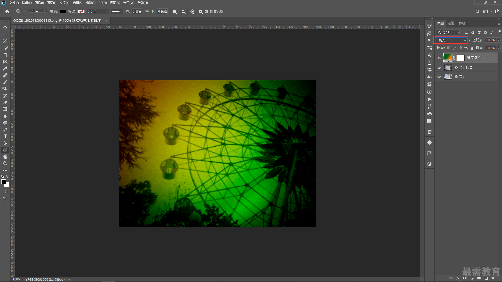The image size is (502, 282).
Task: Select the History Brush tool
Action: click(x=5, y=96)
